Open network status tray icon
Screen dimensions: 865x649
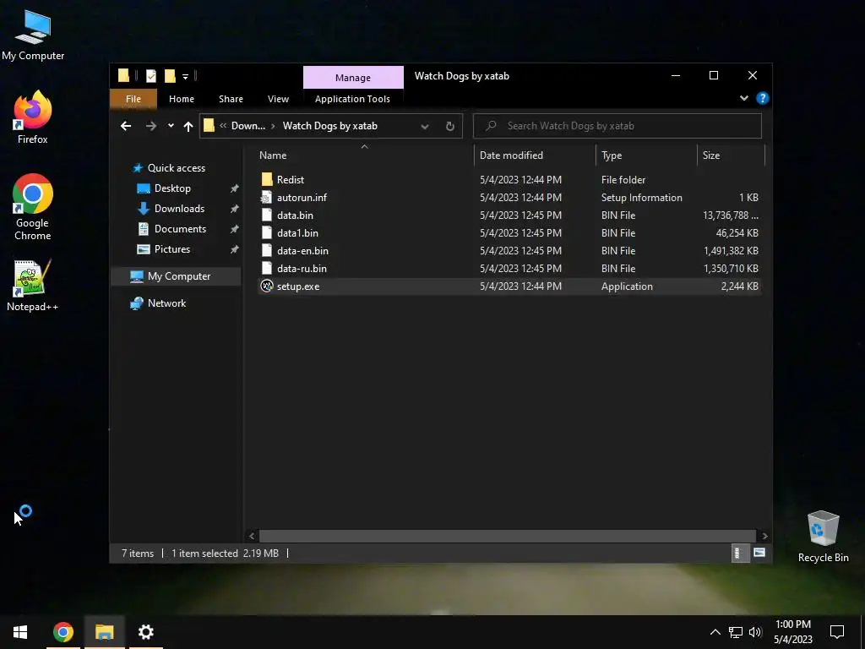click(736, 632)
